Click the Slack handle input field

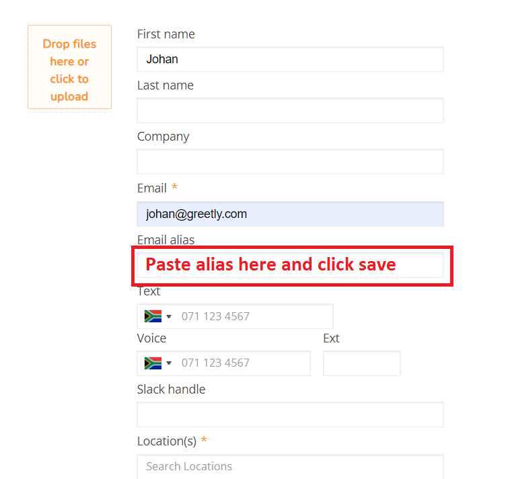pyautogui.click(x=290, y=414)
